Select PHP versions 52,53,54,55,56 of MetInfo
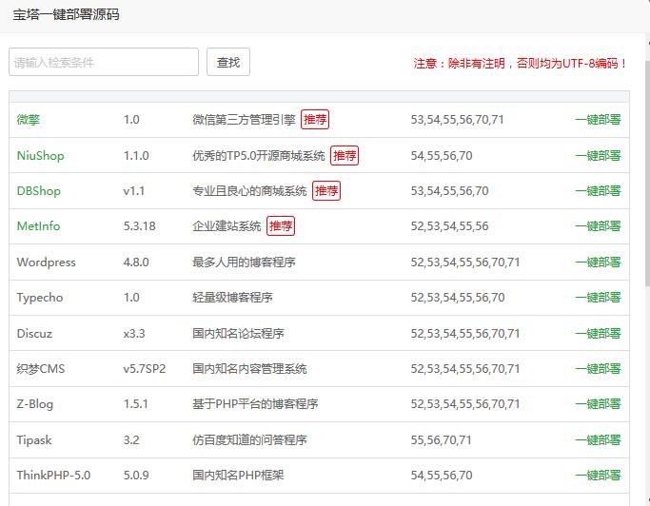Viewport: 650px width, 506px height. click(x=450, y=226)
